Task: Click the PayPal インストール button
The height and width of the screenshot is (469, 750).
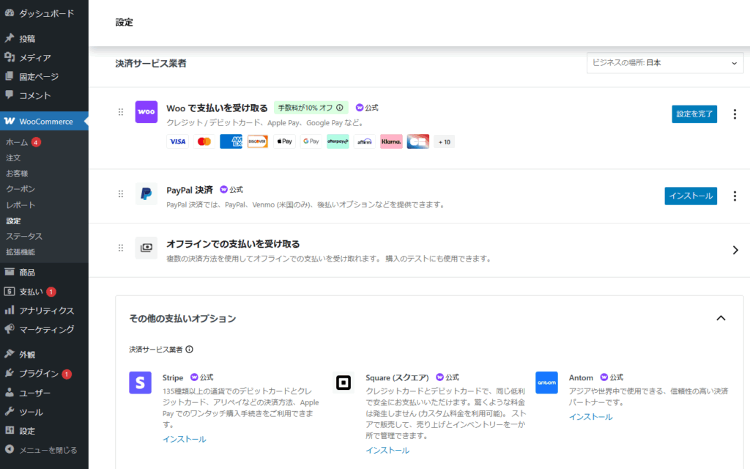Action: (691, 196)
